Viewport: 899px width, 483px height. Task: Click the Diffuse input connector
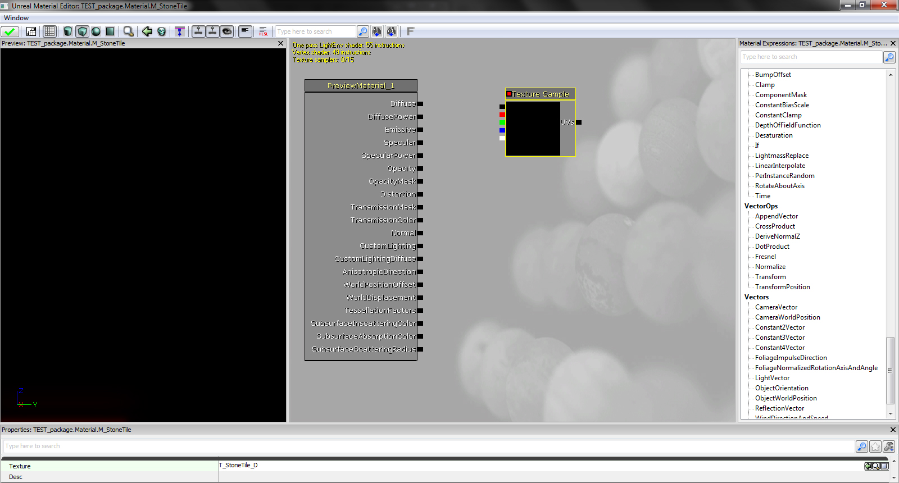pos(420,104)
